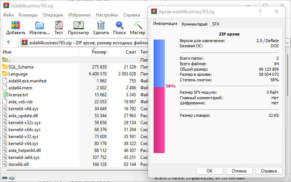Run the Тест archive test icon
This screenshot has width=291, height=182.
[59, 25]
